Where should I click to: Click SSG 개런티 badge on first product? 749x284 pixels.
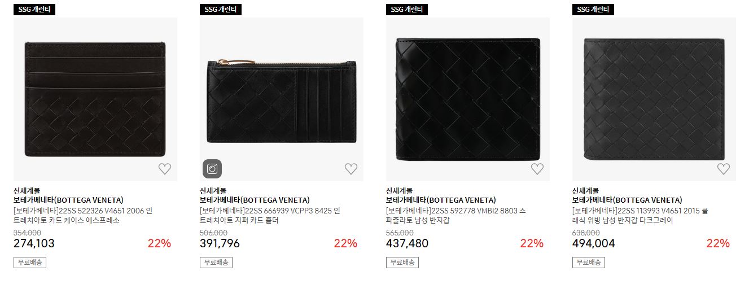click(34, 9)
